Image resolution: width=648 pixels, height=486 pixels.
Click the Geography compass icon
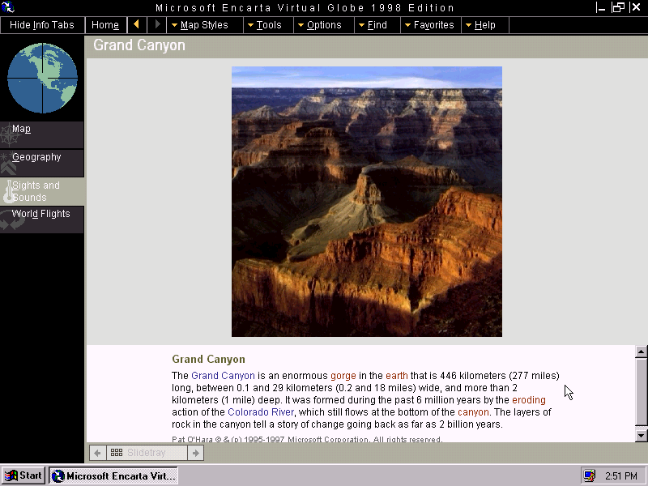[8, 162]
